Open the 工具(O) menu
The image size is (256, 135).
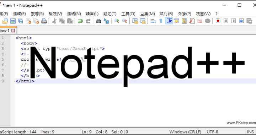128,14
